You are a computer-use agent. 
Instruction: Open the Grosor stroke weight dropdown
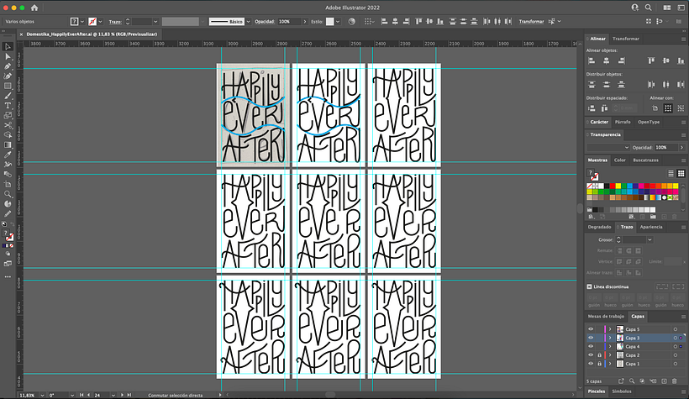(650, 240)
